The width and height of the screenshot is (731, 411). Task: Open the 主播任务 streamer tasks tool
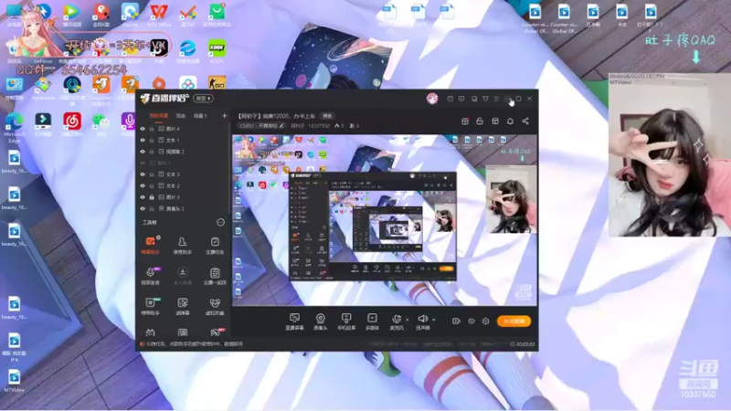[x=215, y=245]
